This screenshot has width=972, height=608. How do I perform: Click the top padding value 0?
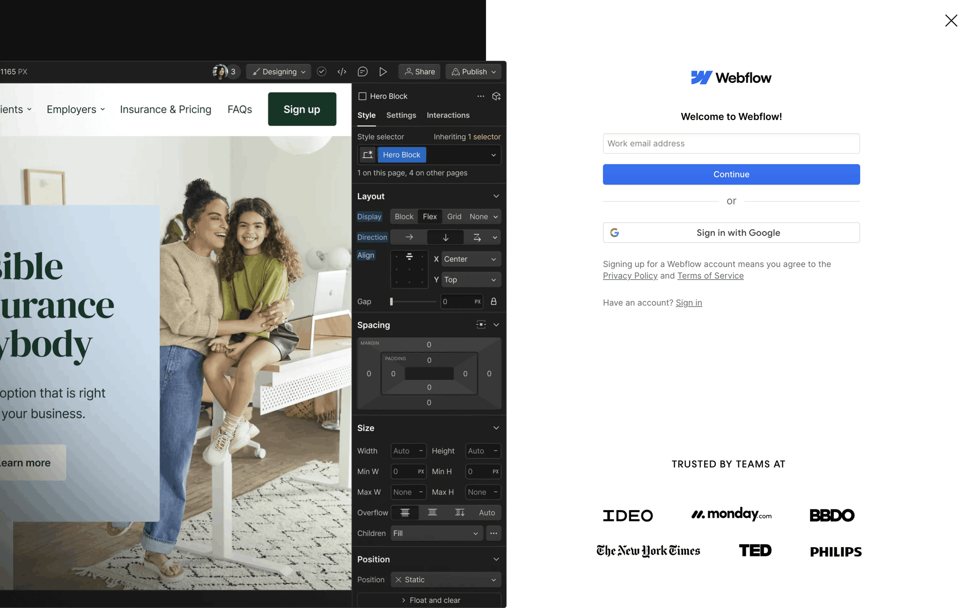click(429, 360)
